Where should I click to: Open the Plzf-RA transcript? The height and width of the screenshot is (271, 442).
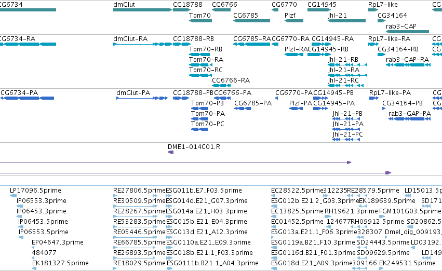point(294,55)
